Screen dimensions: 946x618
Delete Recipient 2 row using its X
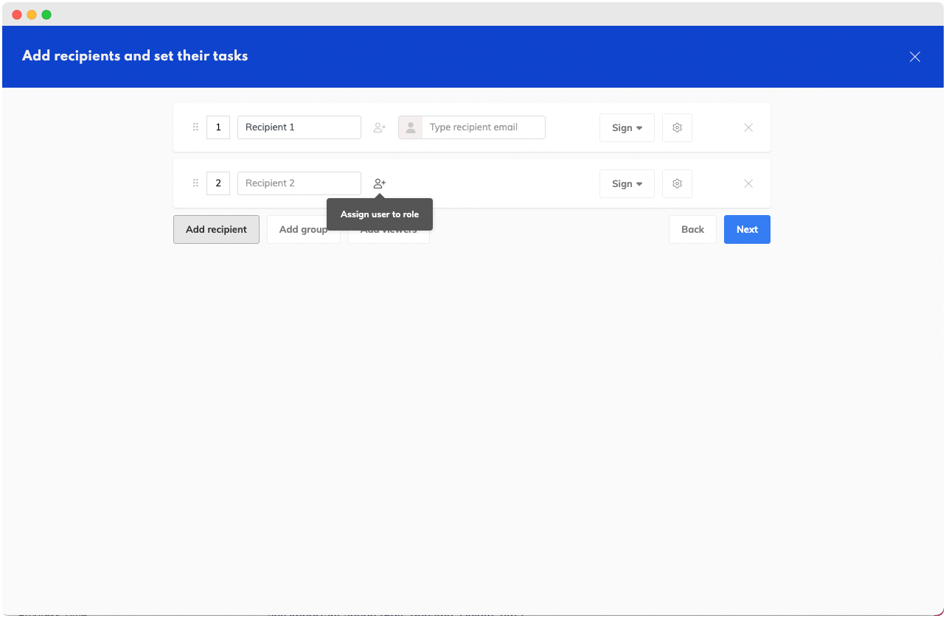click(748, 183)
